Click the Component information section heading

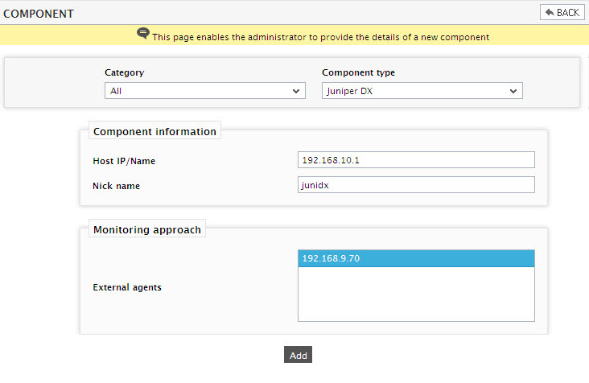[154, 131]
